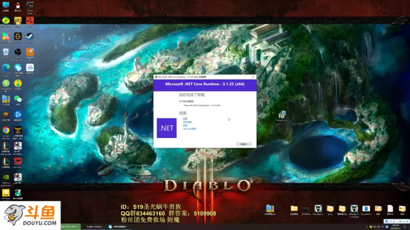Open the first resource link (文档) in the .NET dialog
The image size is (410, 230).
(185, 119)
